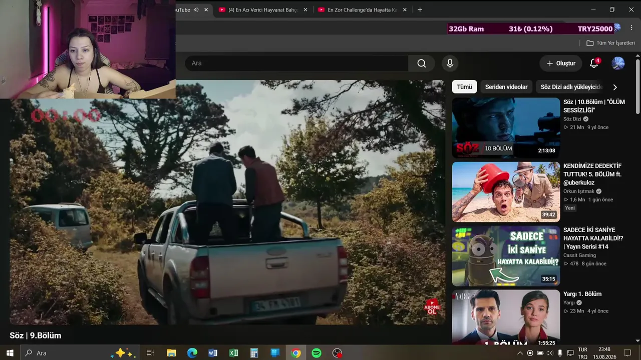The image size is (641, 360).
Task: Open Calculator from taskbar
Action: [254, 353]
